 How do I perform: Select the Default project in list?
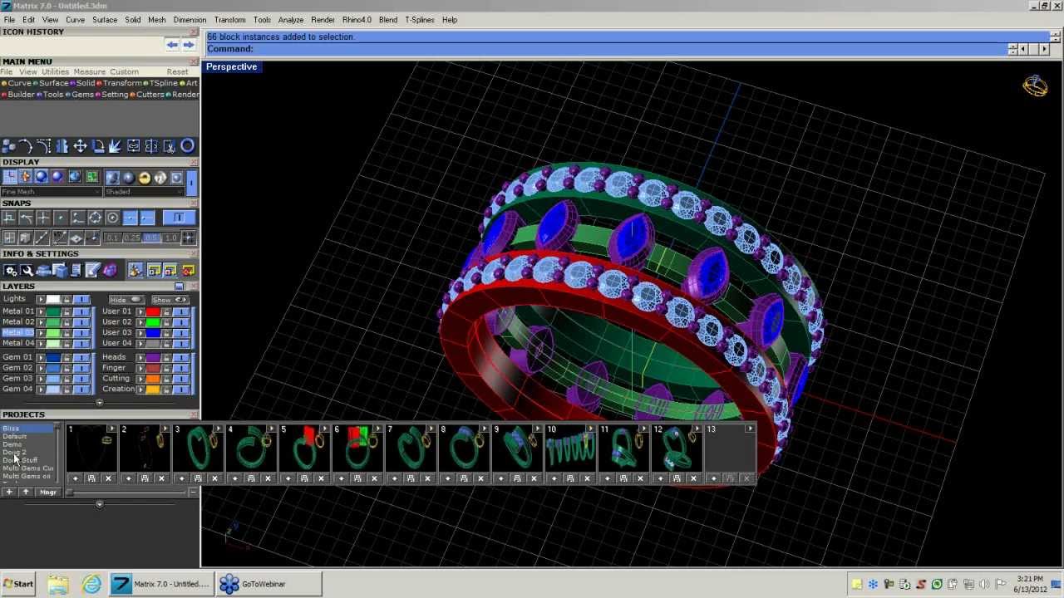coord(15,436)
